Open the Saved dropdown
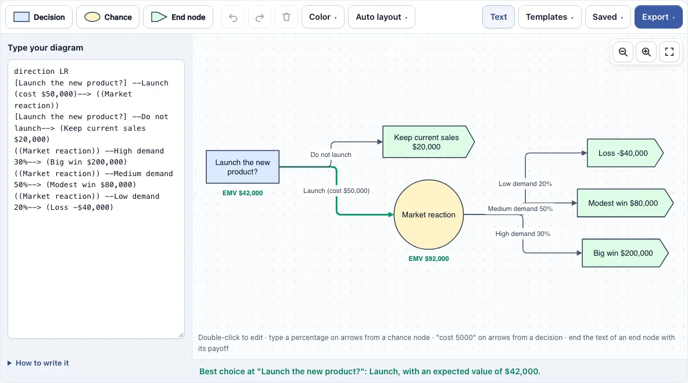The height and width of the screenshot is (383, 688). click(x=608, y=17)
